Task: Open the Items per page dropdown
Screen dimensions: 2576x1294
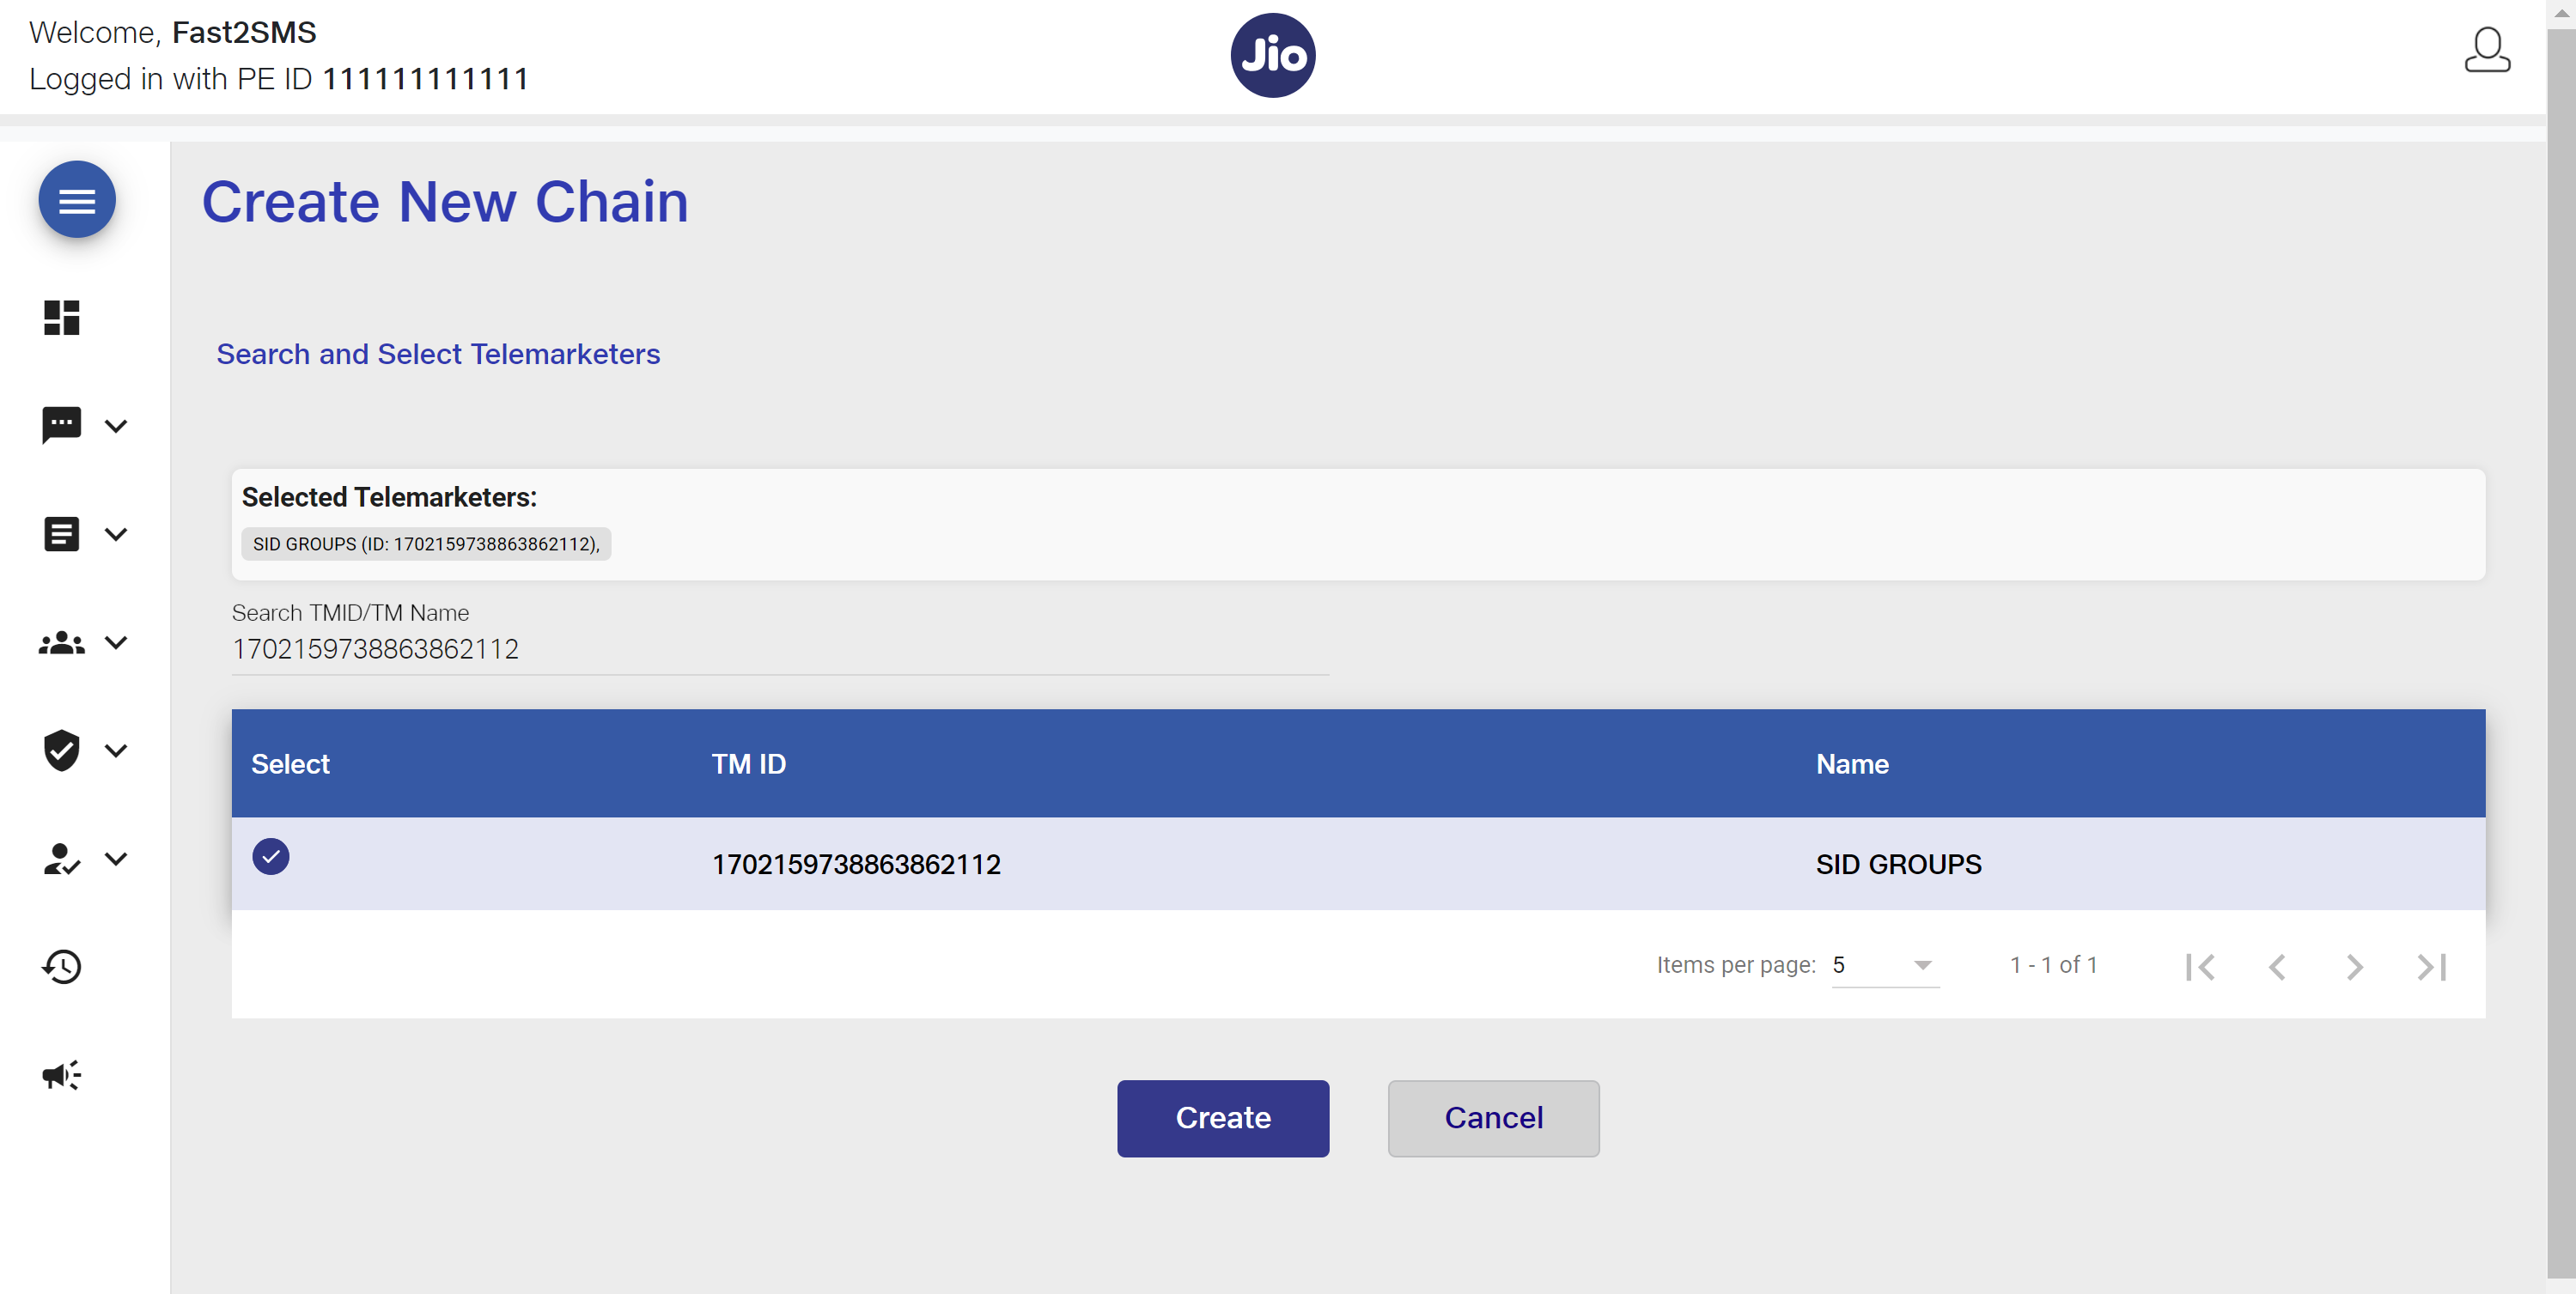Action: [1885, 965]
